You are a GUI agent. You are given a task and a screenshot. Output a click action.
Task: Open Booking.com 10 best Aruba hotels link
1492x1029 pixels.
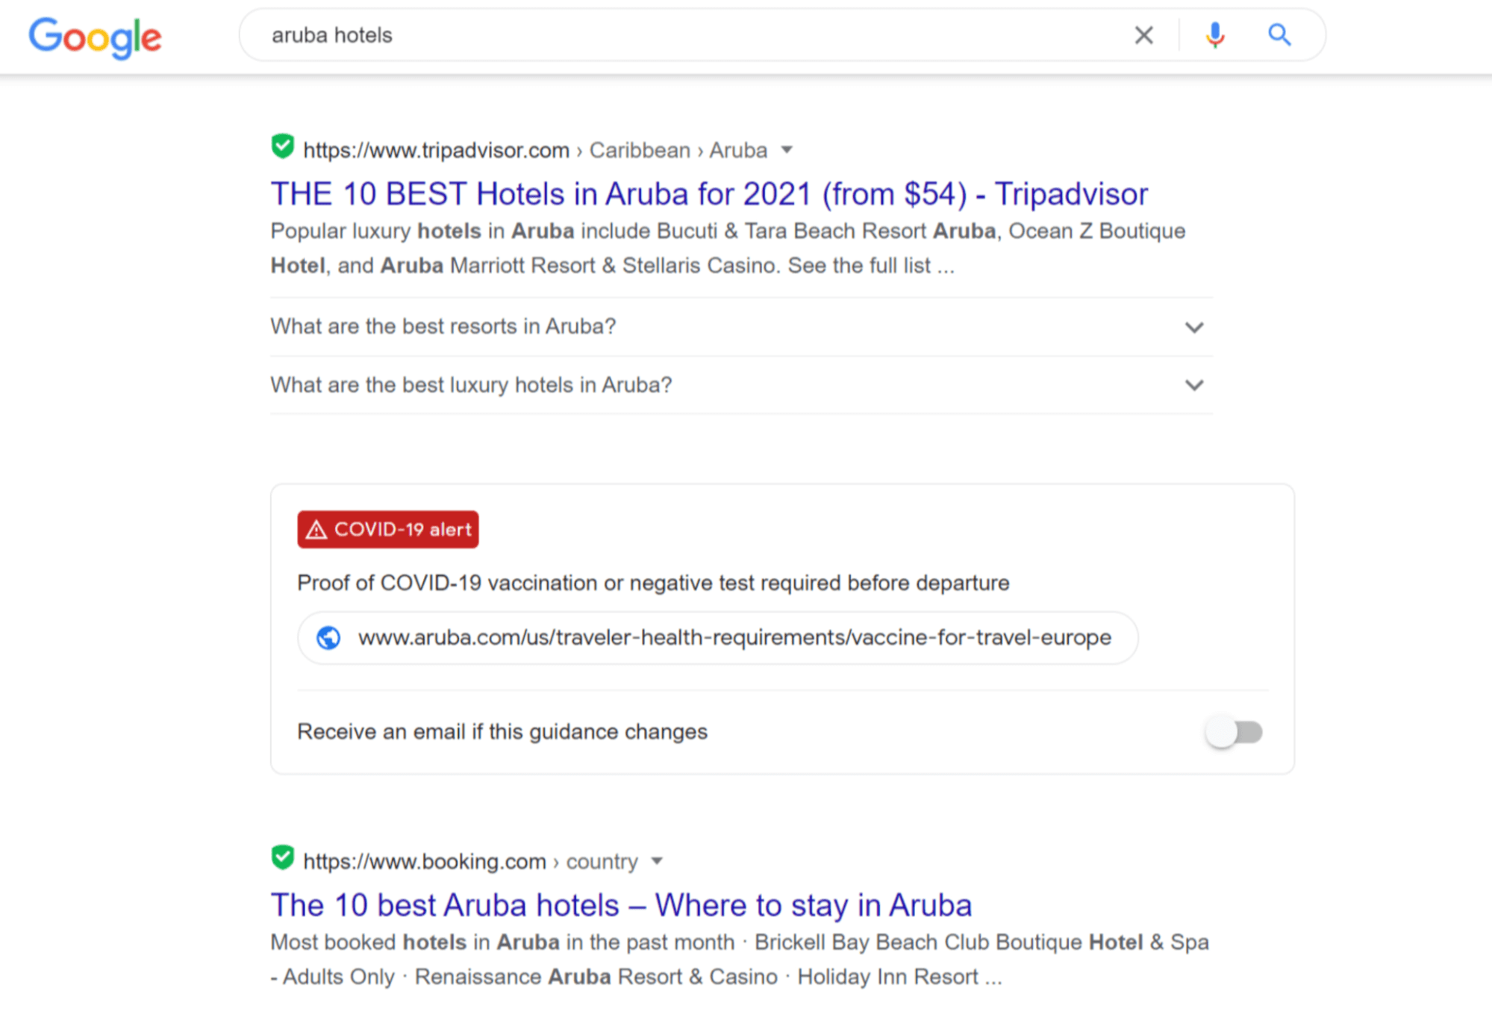tap(620, 905)
